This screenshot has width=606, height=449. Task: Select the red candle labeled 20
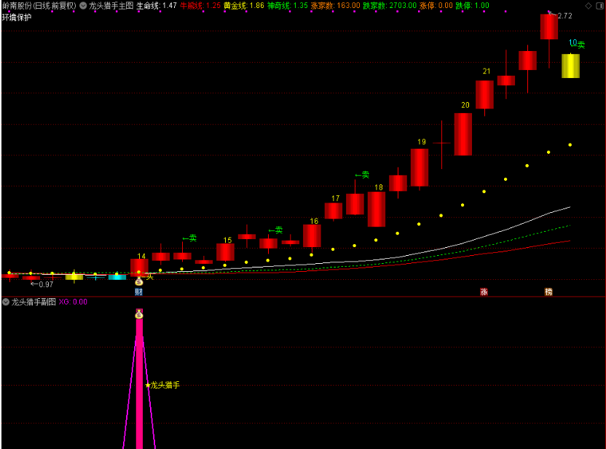[x=463, y=134]
